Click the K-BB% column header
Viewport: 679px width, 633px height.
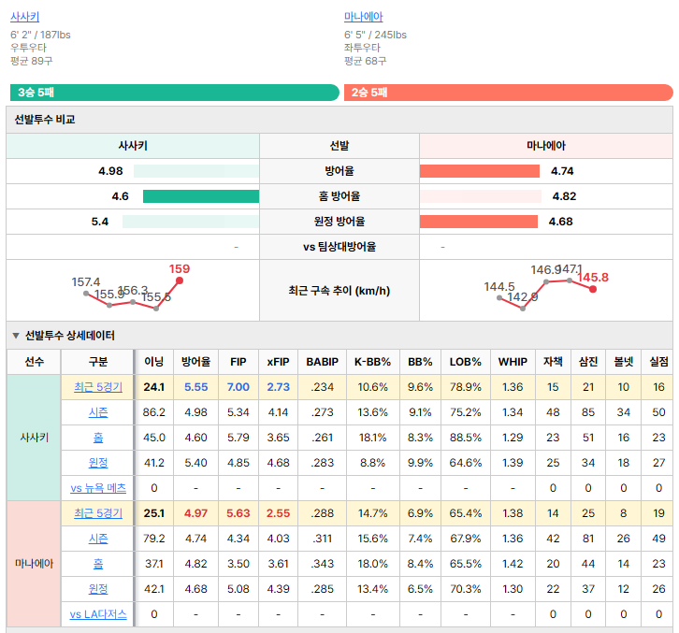373,362
